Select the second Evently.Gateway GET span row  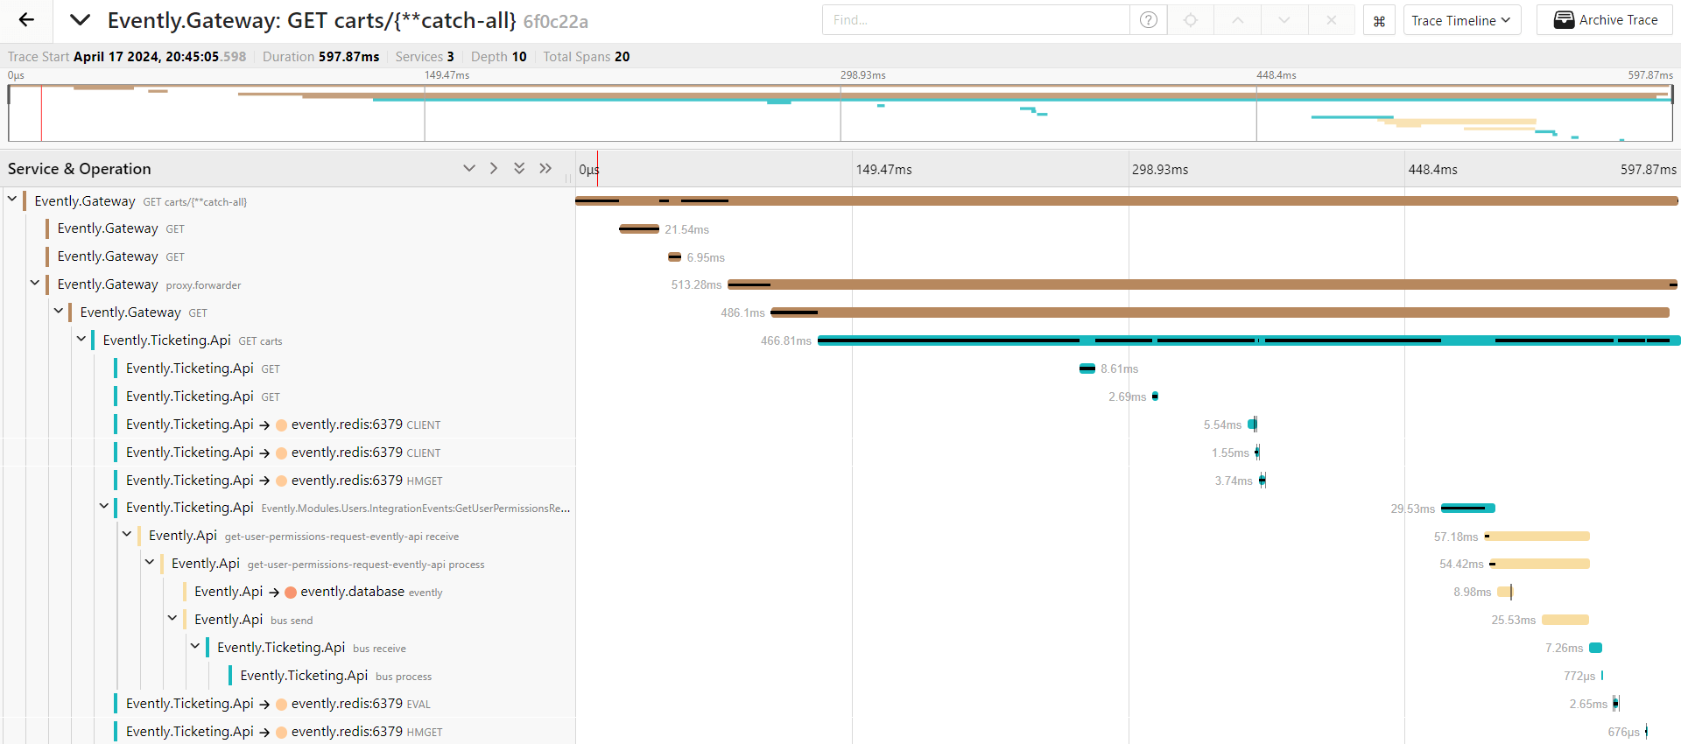pyautogui.click(x=311, y=256)
